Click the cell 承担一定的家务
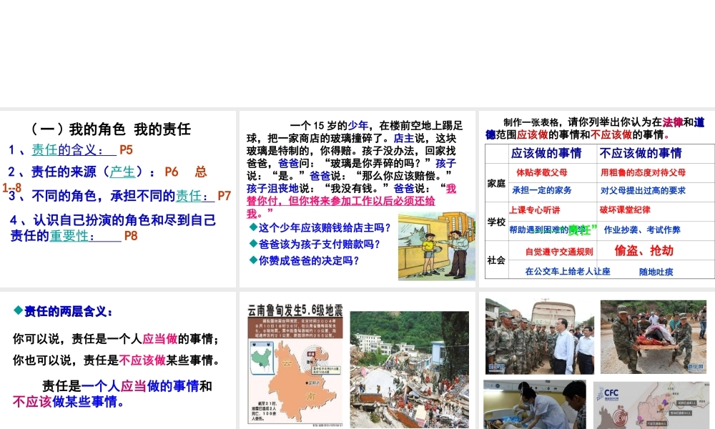715x429 pixels. coord(541,190)
